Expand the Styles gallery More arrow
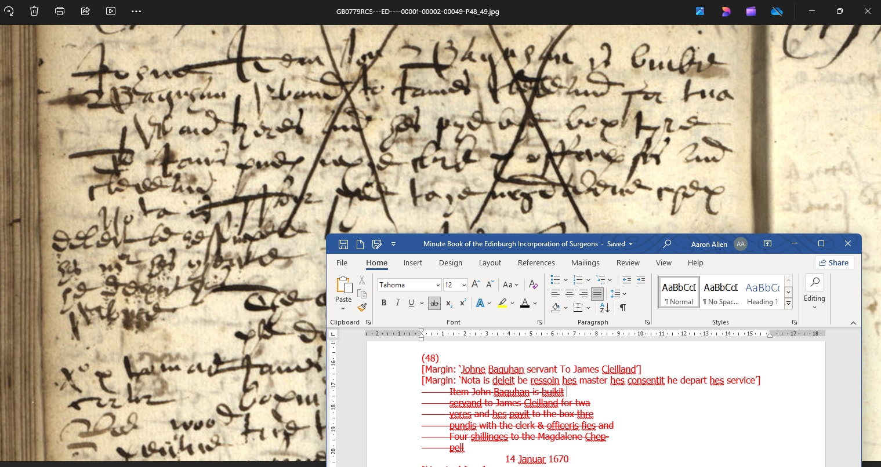 (x=788, y=304)
